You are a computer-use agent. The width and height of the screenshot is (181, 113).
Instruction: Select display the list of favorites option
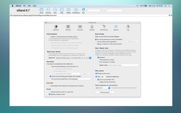[x=98, y=82]
